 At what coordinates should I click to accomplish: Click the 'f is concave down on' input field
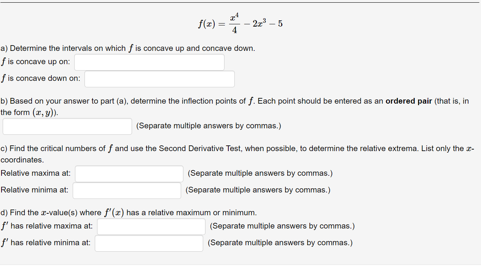pos(159,79)
